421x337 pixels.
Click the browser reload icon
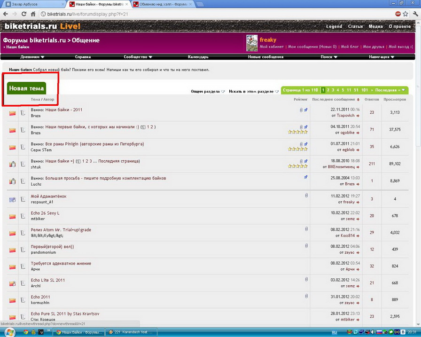click(x=32, y=14)
